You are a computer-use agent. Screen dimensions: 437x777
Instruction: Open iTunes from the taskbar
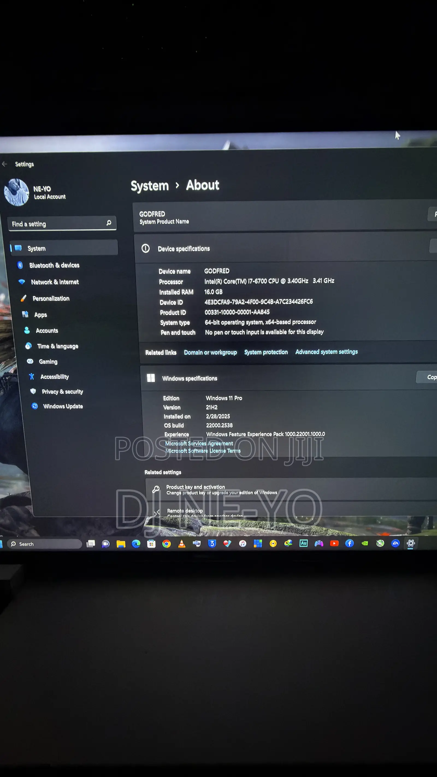tap(243, 543)
